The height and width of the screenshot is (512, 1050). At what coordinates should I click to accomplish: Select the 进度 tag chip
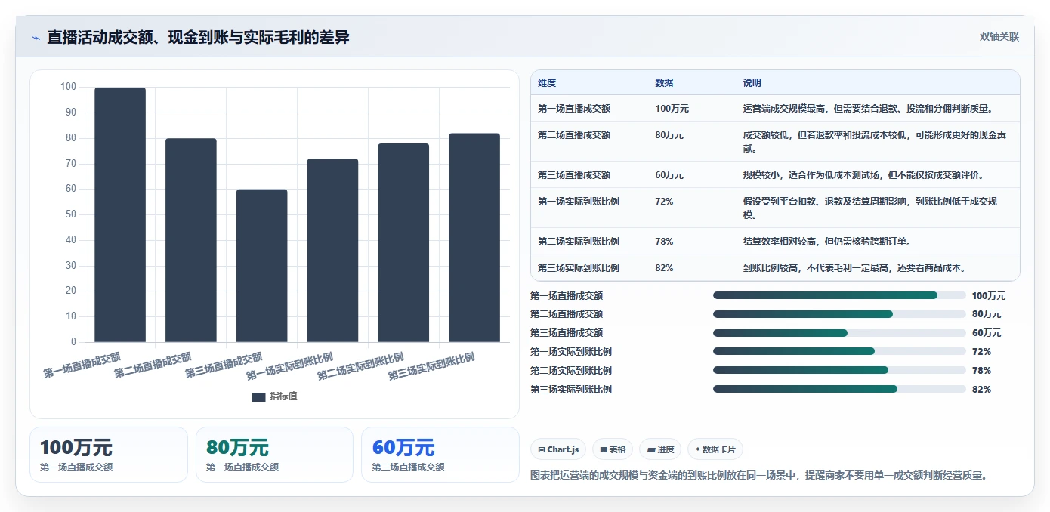(660, 449)
